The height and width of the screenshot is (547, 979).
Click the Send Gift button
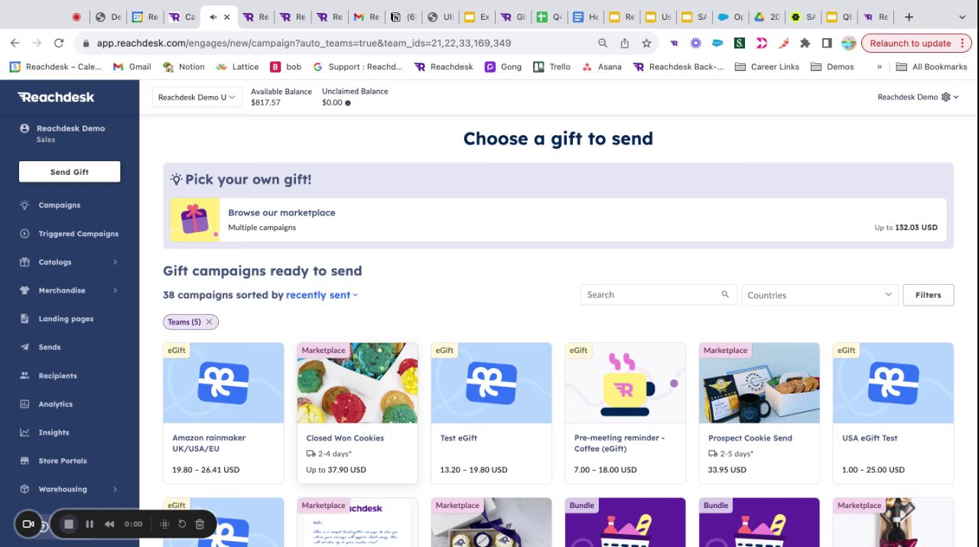coord(70,172)
